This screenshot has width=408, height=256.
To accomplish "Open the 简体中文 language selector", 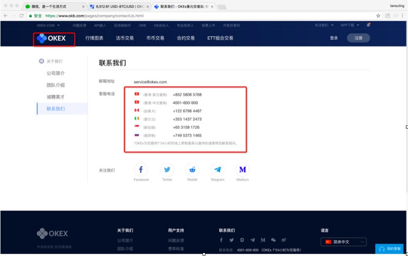I will point(344,242).
